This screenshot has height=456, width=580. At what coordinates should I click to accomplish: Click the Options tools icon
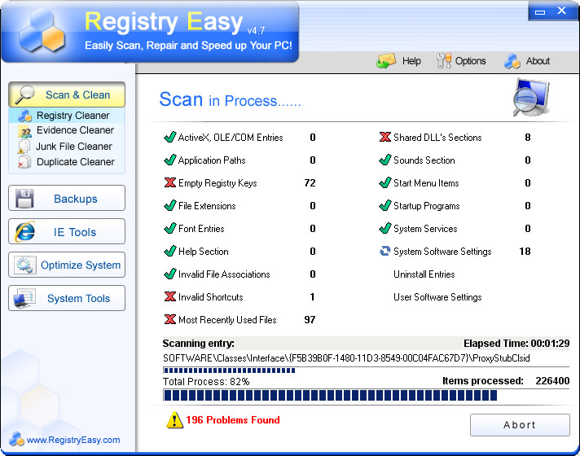[444, 61]
